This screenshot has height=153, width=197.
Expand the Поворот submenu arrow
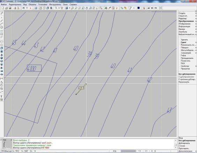click(x=196, y=48)
